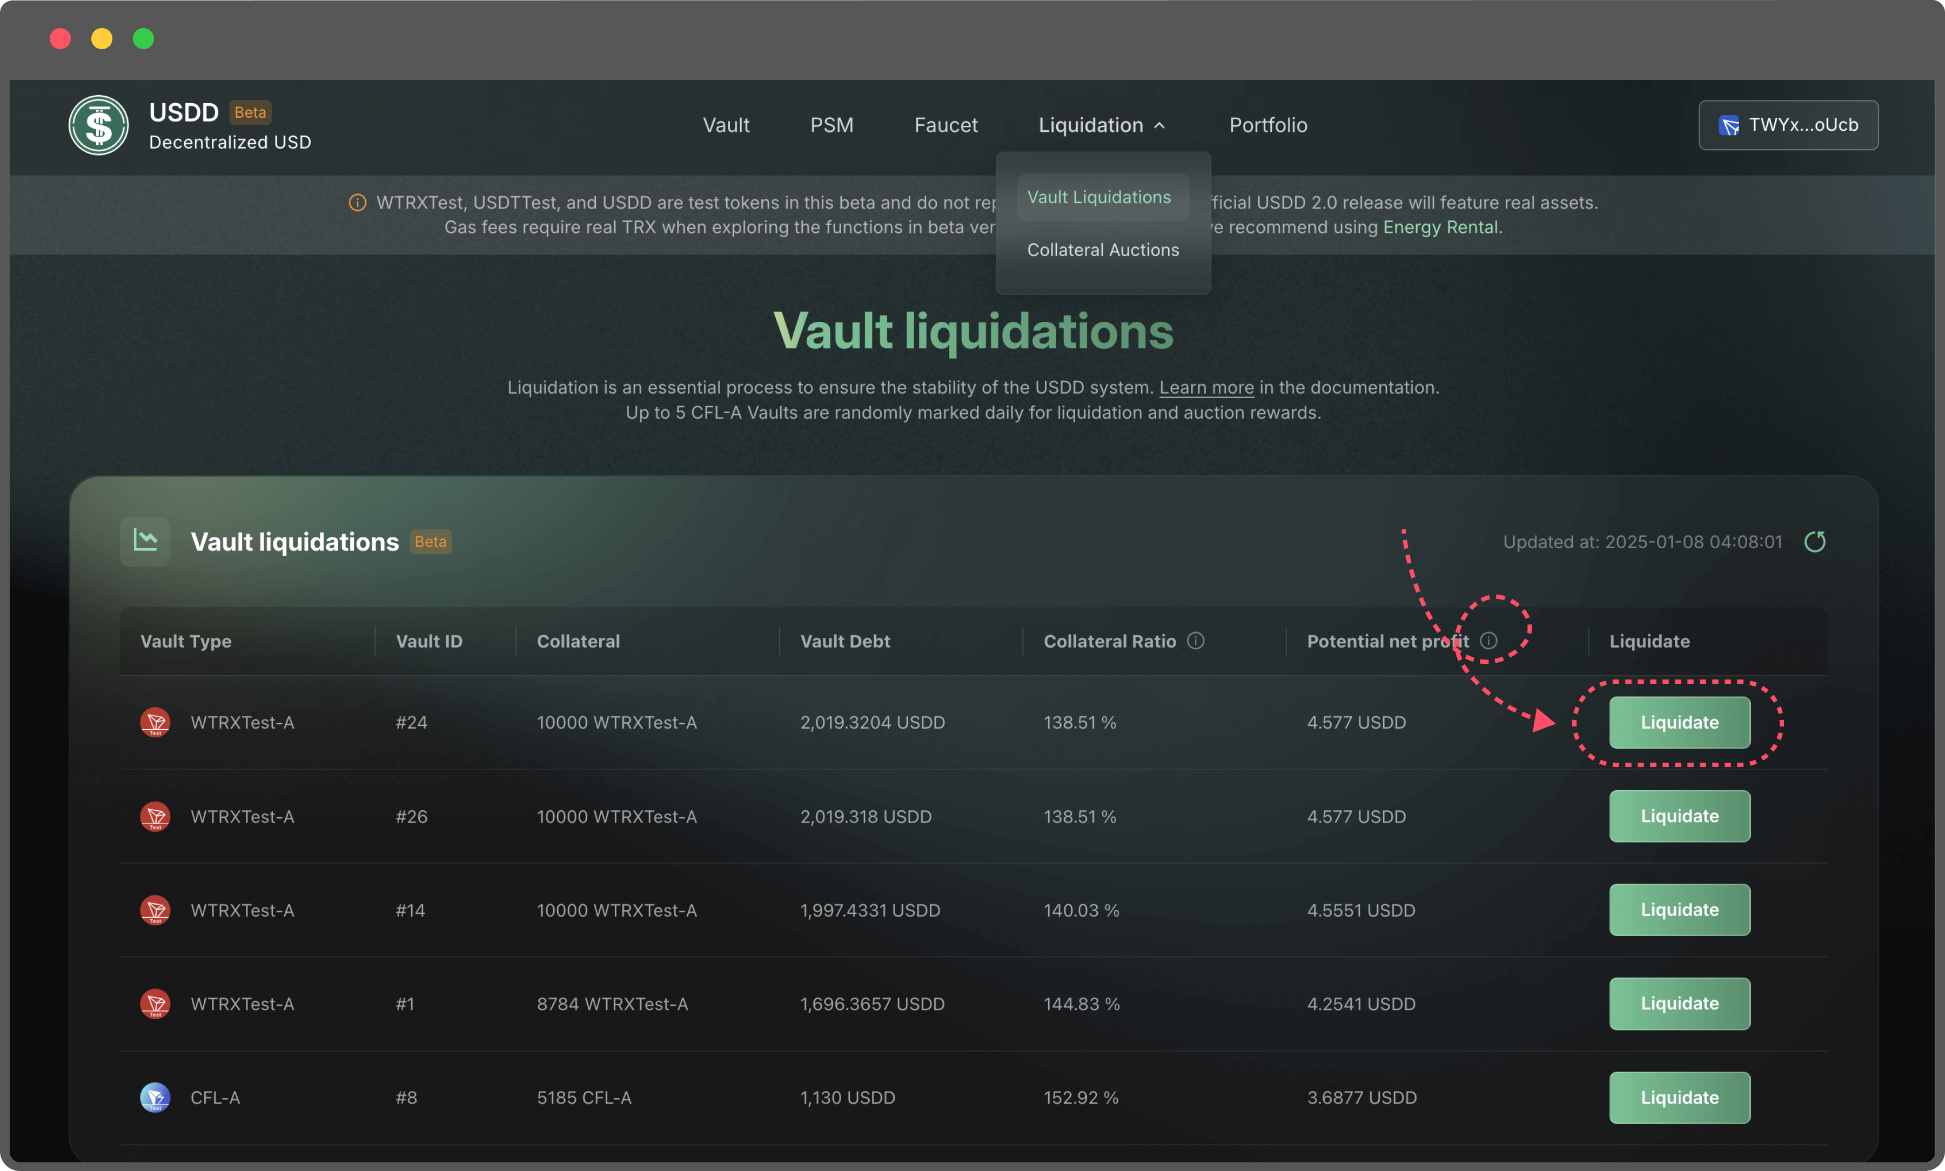
Task: Click wallet icon in TWYx...oUcb button
Action: 1729,125
